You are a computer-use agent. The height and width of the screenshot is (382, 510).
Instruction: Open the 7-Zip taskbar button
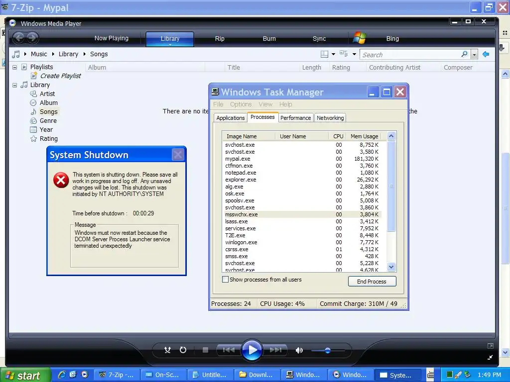(x=117, y=375)
